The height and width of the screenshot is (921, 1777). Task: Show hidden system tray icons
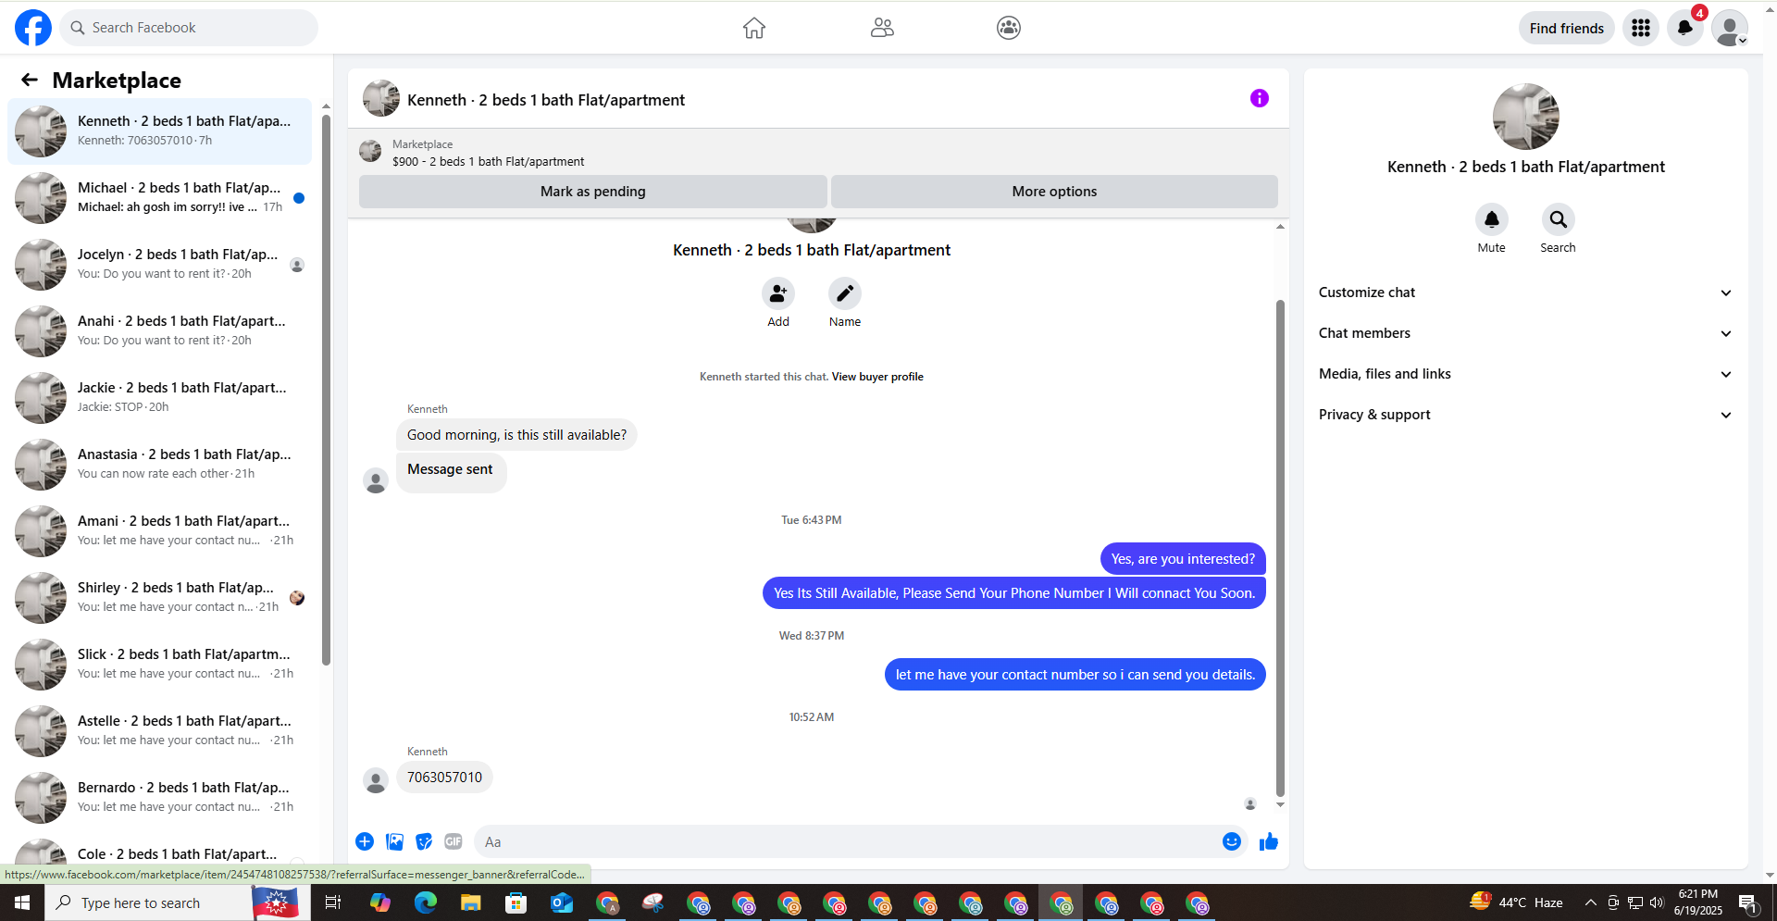pyautogui.click(x=1590, y=902)
